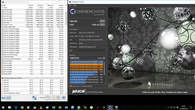Click the Bus Clock sensor row
This screenshot has height=110, width=195.
33,23
